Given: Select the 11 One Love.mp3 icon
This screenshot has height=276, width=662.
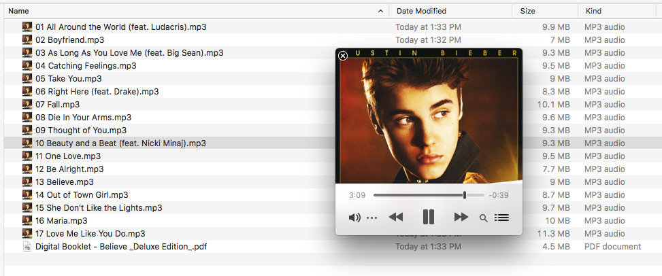Looking at the screenshot, I should point(27,156).
